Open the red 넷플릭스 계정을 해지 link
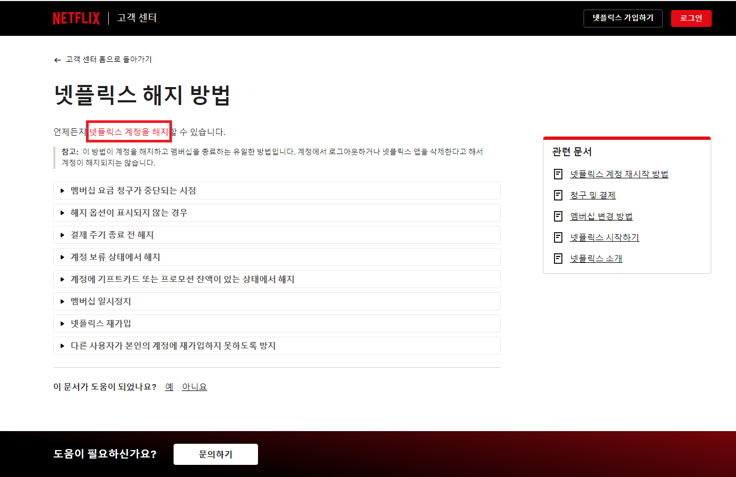Screen dimensions: 736x477 [x=129, y=131]
